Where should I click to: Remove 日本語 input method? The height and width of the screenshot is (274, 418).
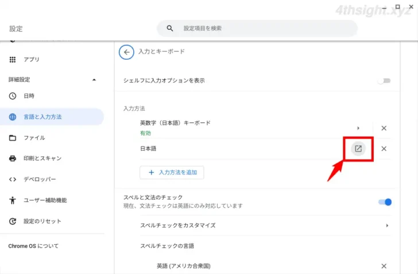coord(384,149)
